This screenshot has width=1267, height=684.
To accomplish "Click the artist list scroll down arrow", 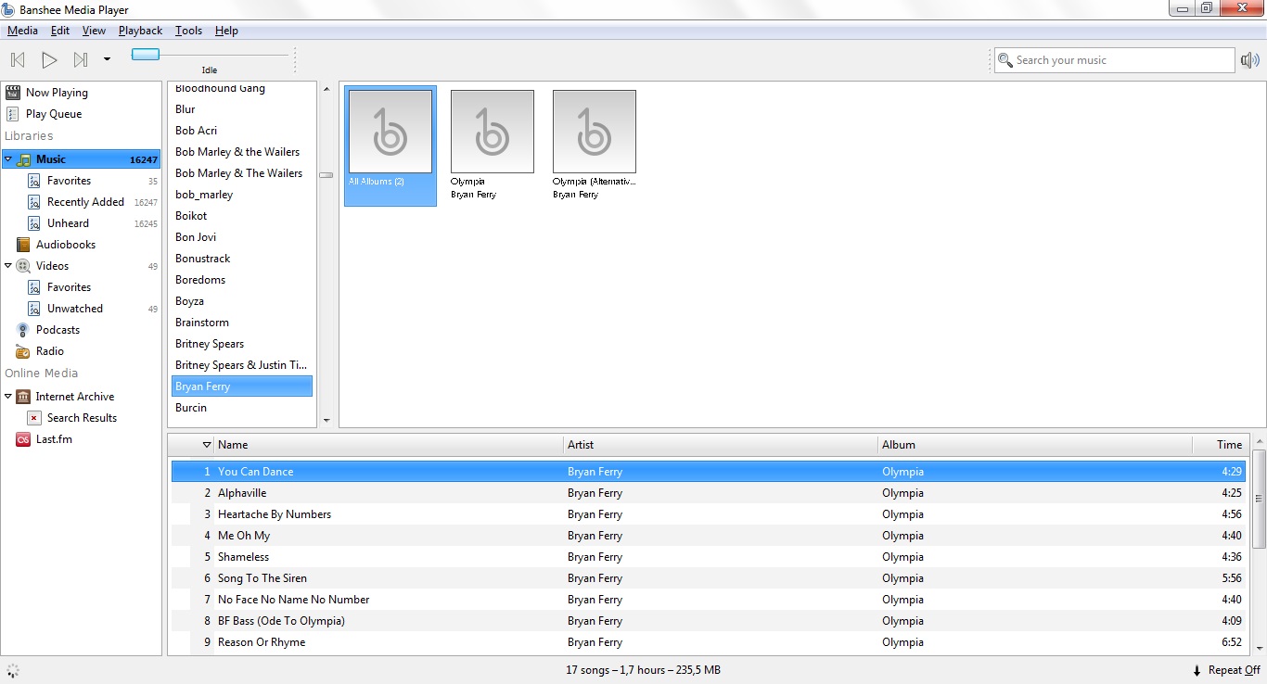I will pyautogui.click(x=326, y=421).
